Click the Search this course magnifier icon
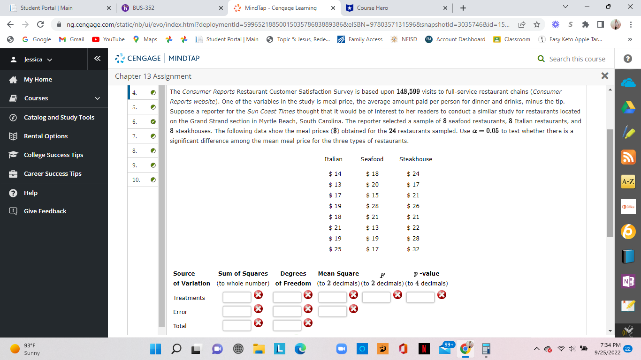Viewport: 641px width, 360px height. (x=541, y=59)
